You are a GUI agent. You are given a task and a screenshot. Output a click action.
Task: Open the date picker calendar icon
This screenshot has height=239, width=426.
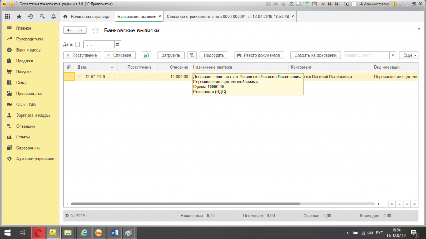(x=118, y=44)
